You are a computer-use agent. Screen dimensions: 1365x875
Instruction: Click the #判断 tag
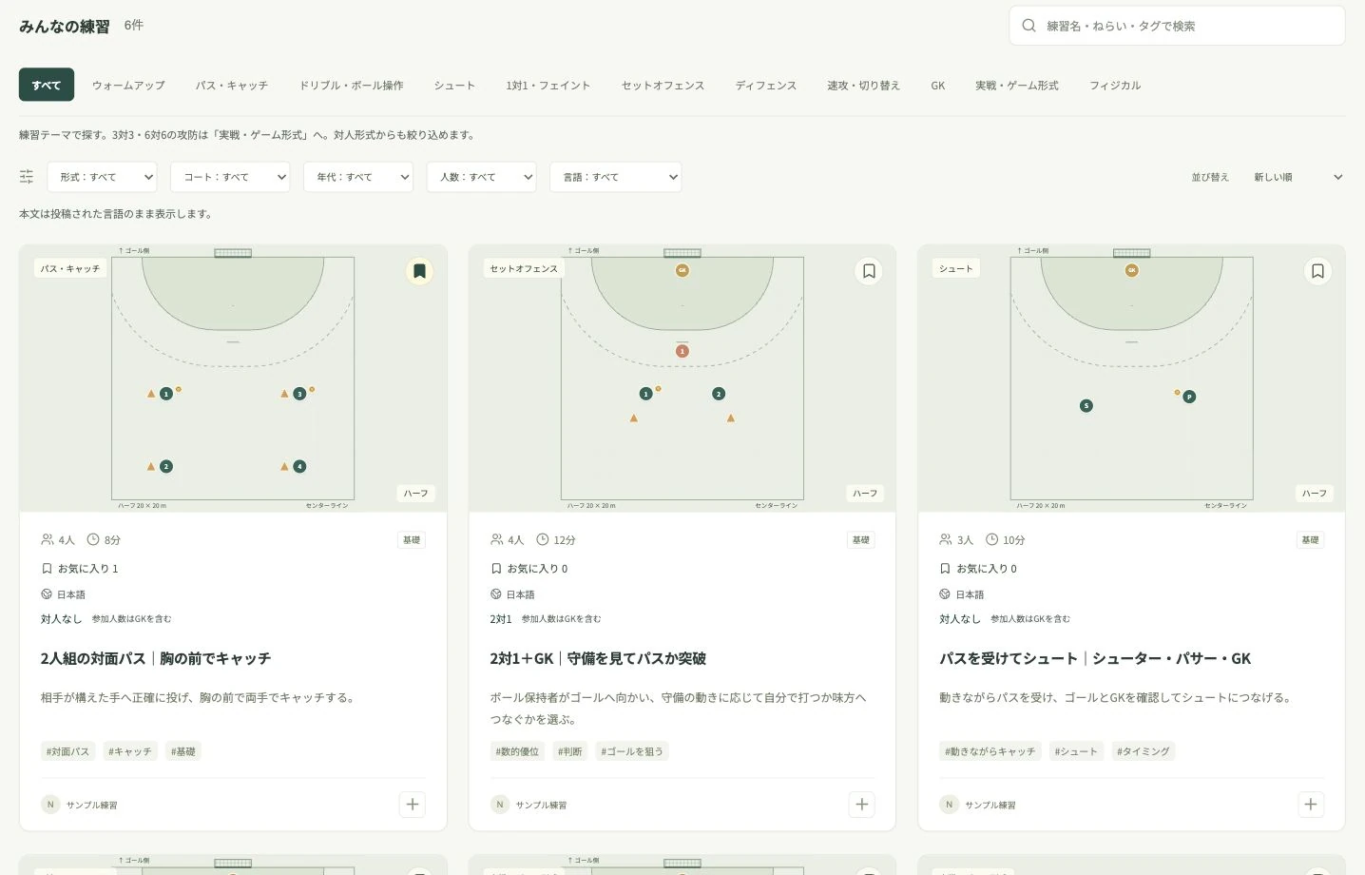(x=570, y=751)
